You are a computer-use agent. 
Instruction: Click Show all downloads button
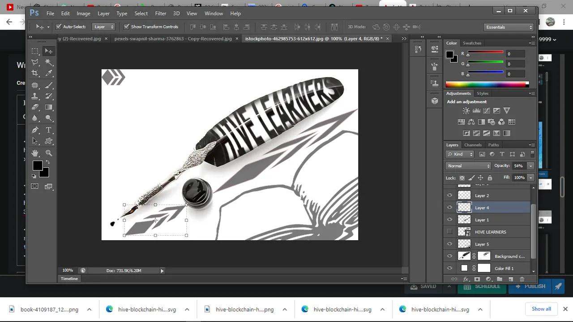(x=541, y=309)
